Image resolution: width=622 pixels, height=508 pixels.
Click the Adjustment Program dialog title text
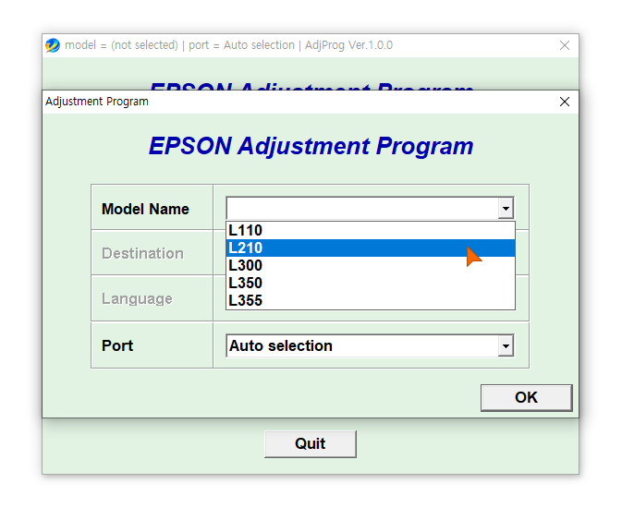coord(97,102)
